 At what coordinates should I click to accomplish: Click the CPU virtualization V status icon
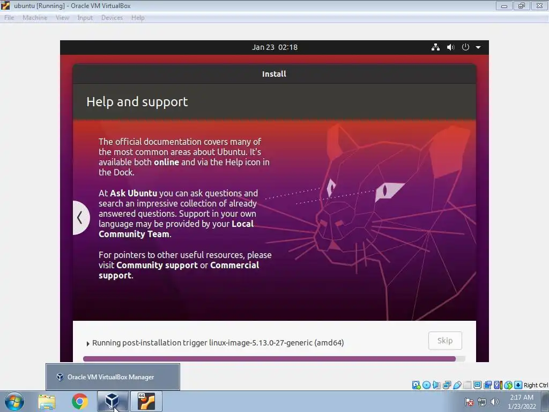tap(498, 385)
